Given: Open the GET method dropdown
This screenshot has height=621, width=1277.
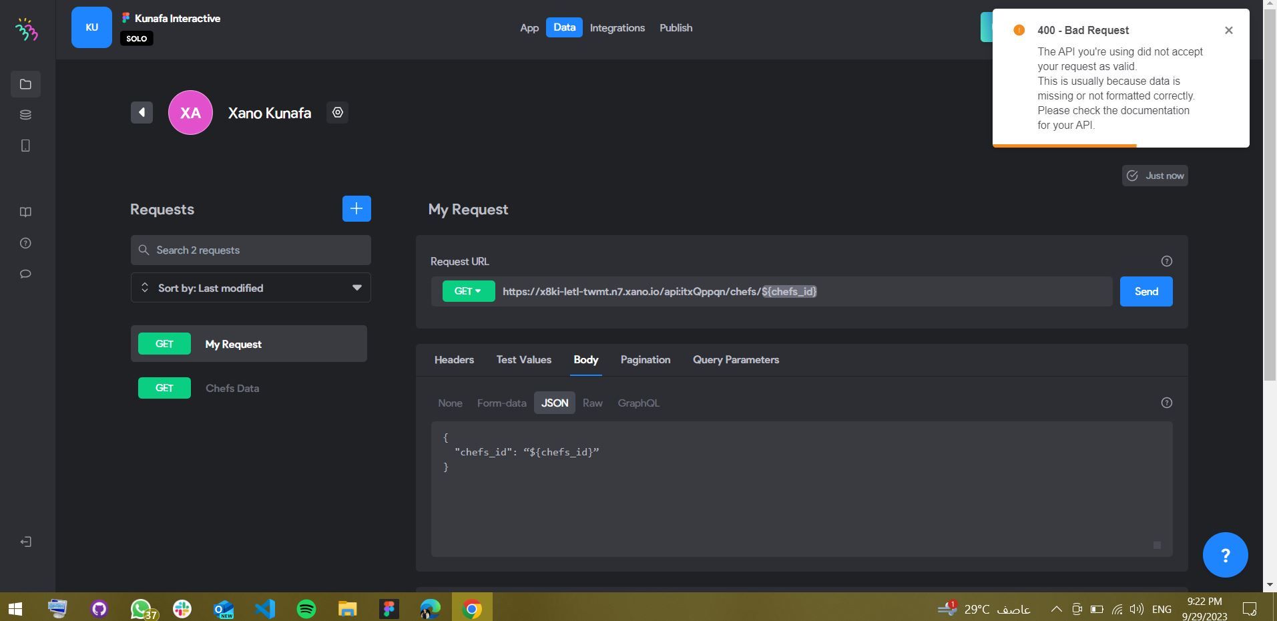Looking at the screenshot, I should pos(468,291).
